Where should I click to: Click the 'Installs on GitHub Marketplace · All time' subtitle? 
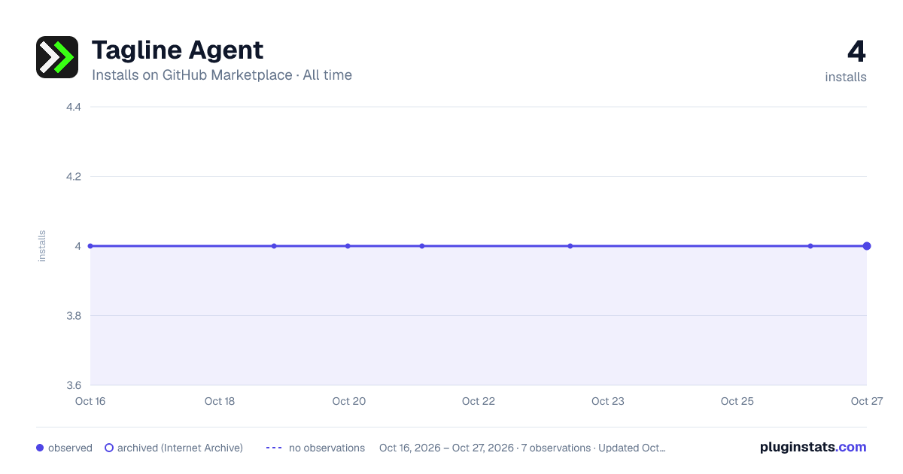pyautogui.click(x=222, y=75)
